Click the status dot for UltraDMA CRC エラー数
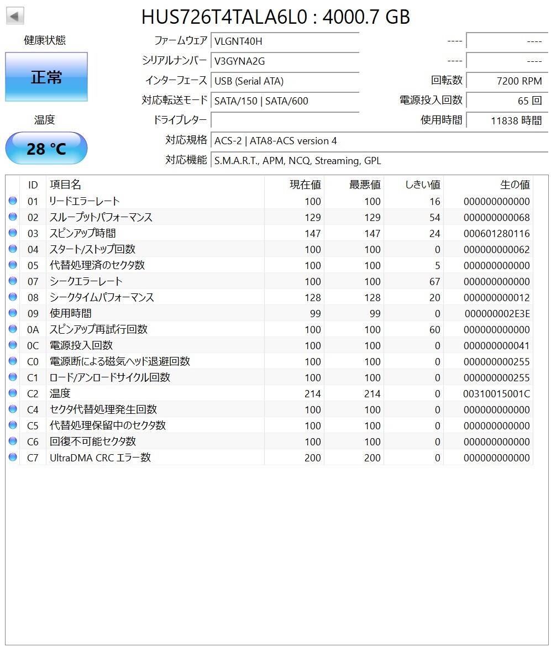 pyautogui.click(x=12, y=457)
